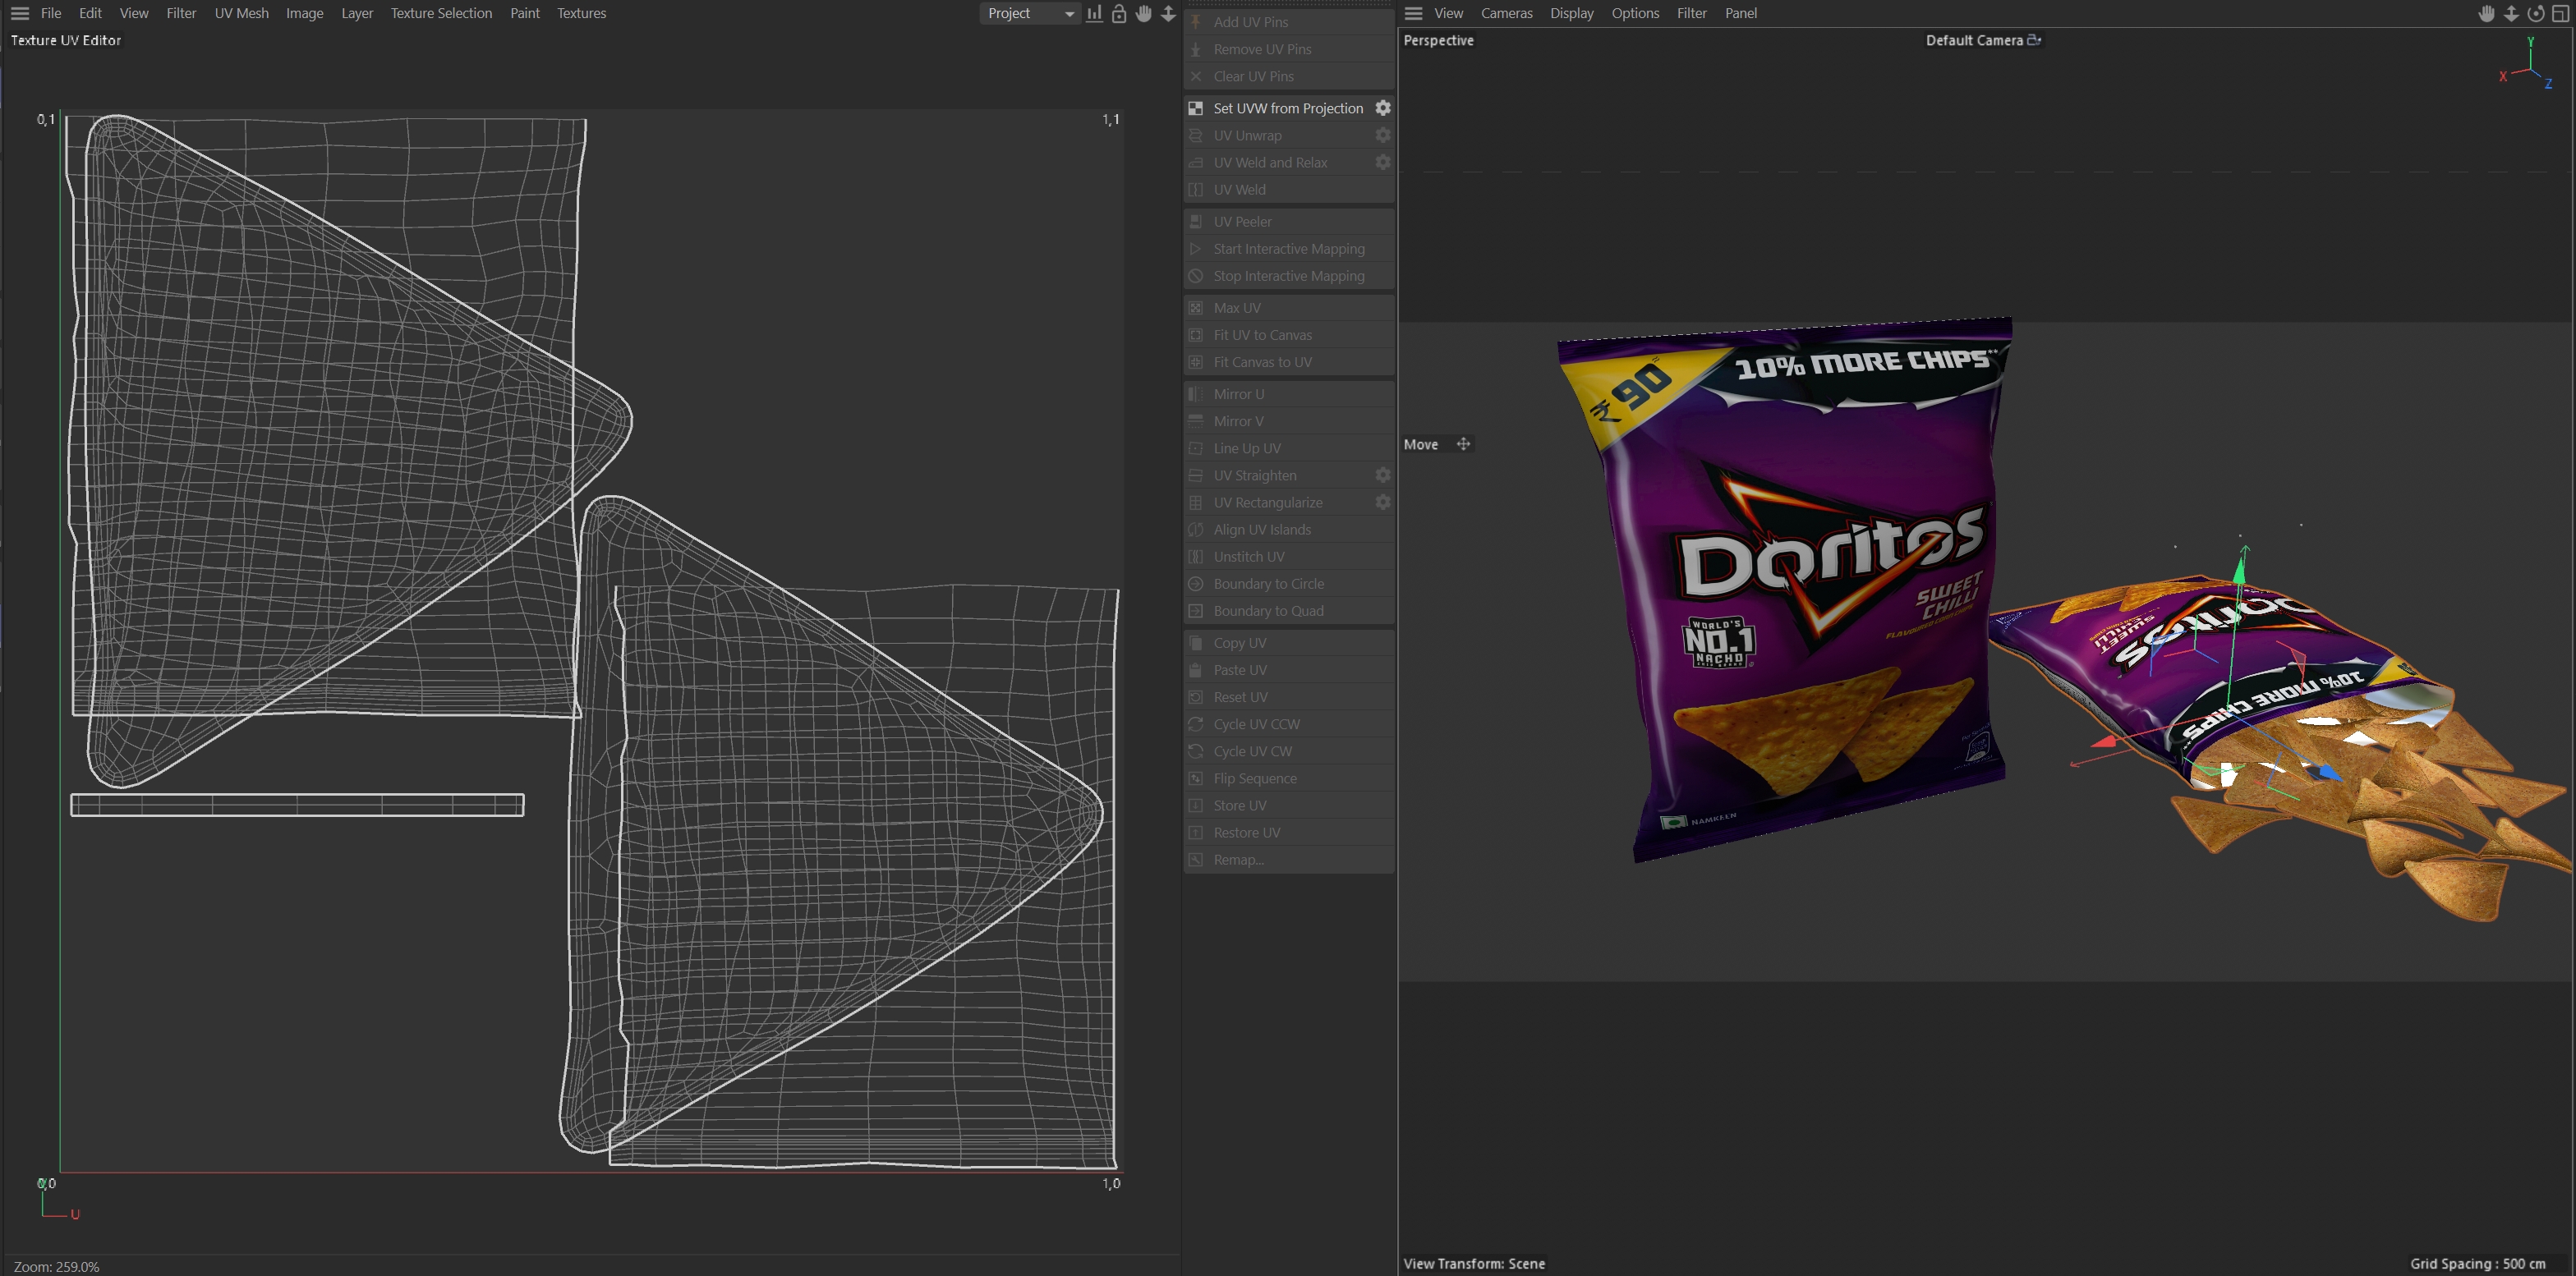Click the zoom arrows icon in UV editor

[1168, 13]
